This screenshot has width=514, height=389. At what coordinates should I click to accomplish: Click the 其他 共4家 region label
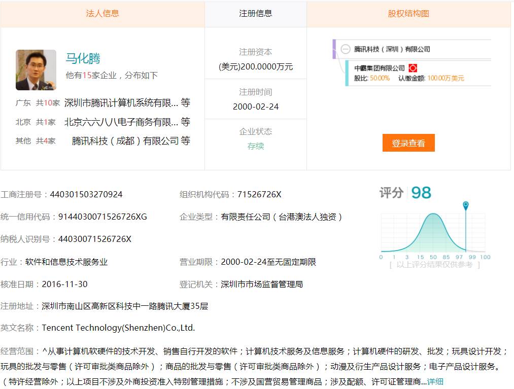pyautogui.click(x=36, y=141)
